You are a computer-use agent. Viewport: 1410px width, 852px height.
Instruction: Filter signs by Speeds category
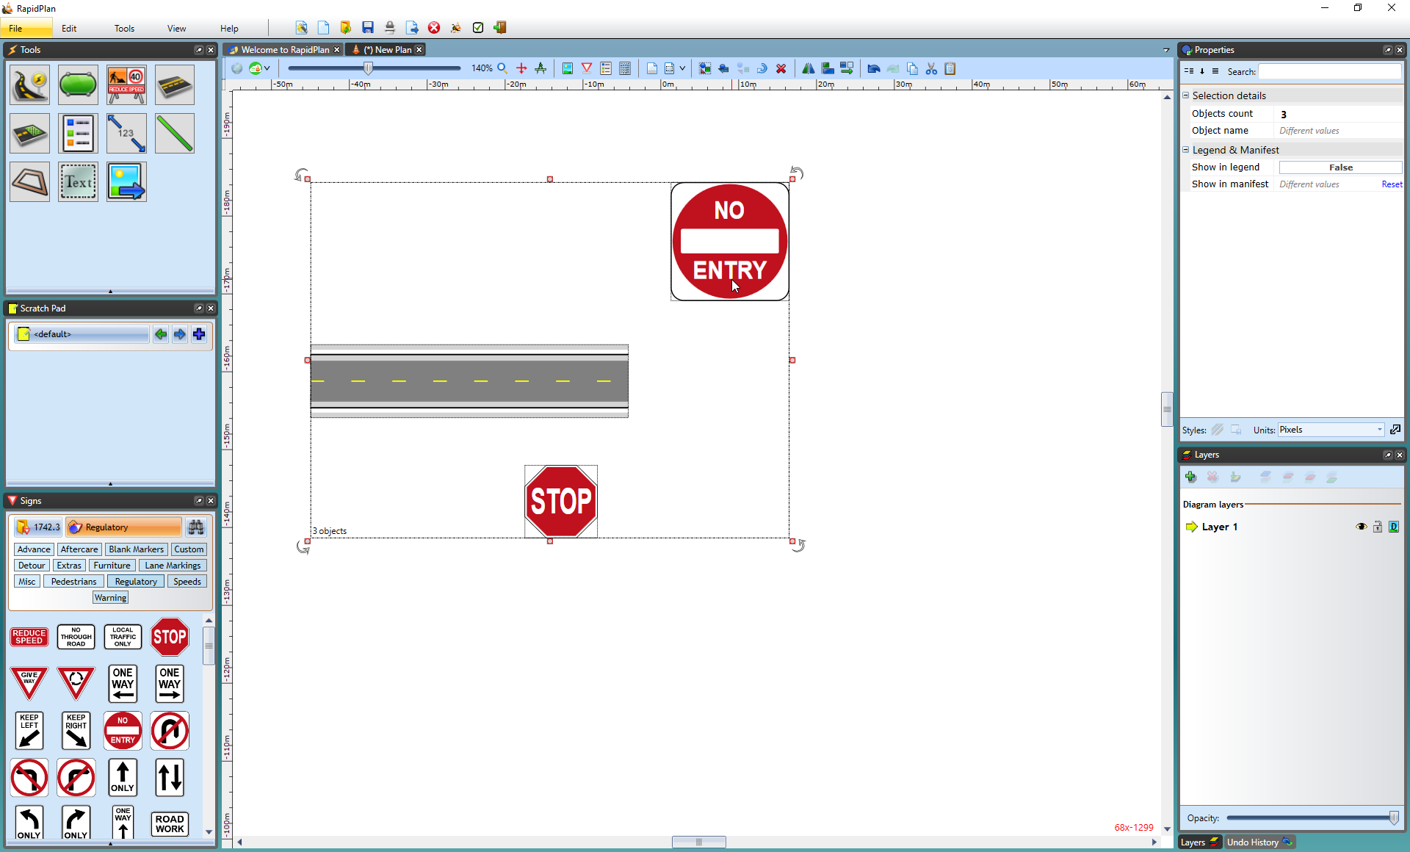[187, 582]
